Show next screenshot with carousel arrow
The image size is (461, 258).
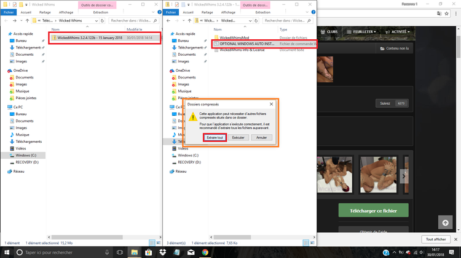[x=404, y=176]
